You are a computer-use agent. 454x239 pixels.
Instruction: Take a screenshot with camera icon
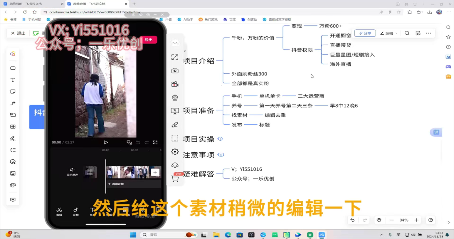point(175,71)
